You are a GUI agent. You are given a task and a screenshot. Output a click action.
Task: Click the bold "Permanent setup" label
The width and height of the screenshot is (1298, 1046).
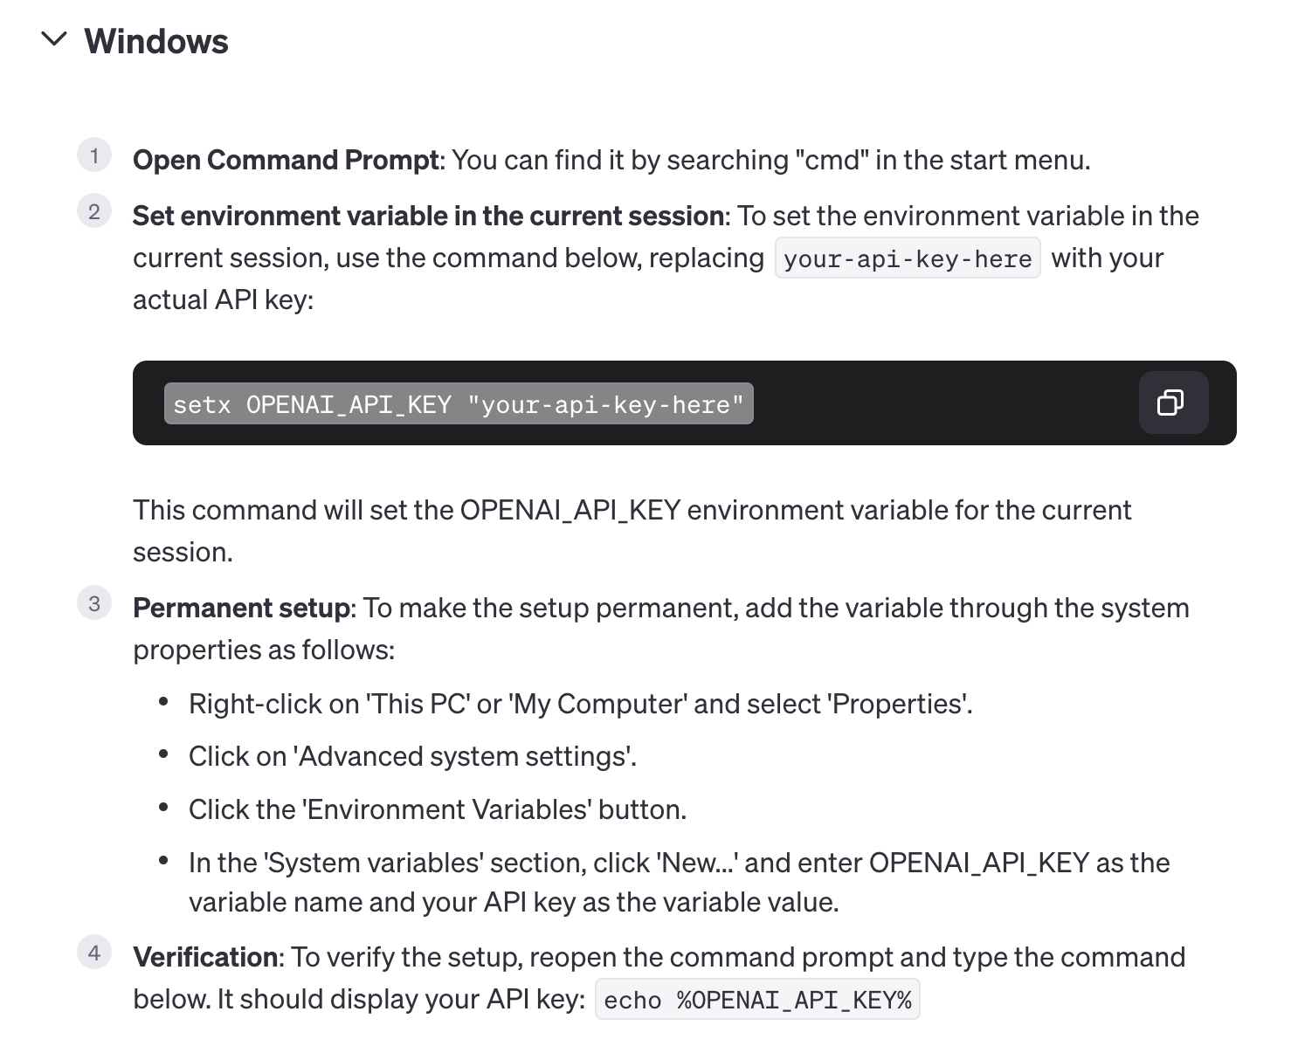[x=241, y=608]
